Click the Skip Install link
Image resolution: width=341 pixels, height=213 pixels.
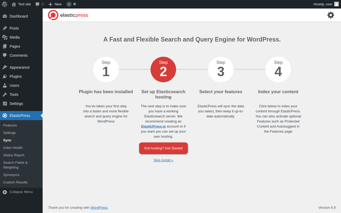pyautogui.click(x=163, y=160)
